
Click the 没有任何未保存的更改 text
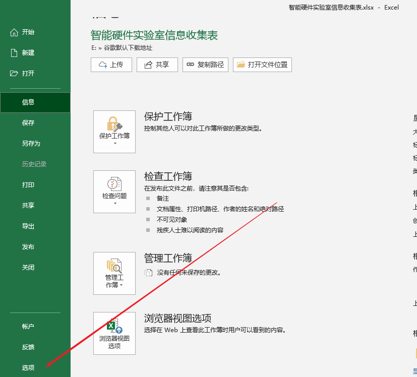189,273
